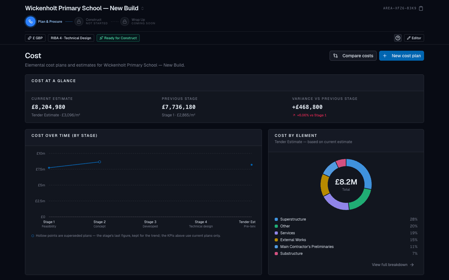
Task: Switch mode using the Editor button
Action: pos(414,38)
